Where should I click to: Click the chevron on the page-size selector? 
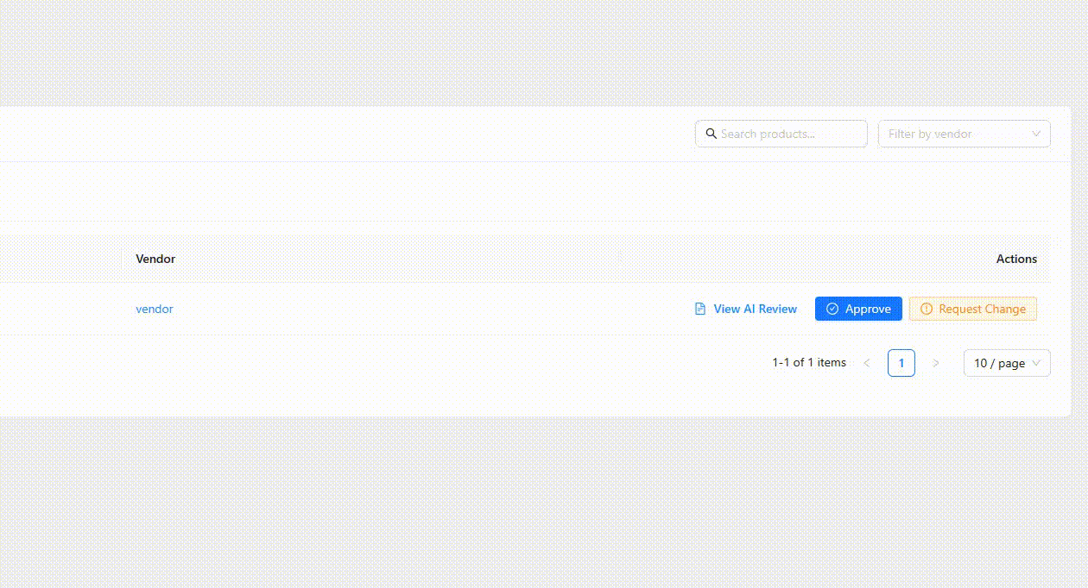pyautogui.click(x=1036, y=363)
